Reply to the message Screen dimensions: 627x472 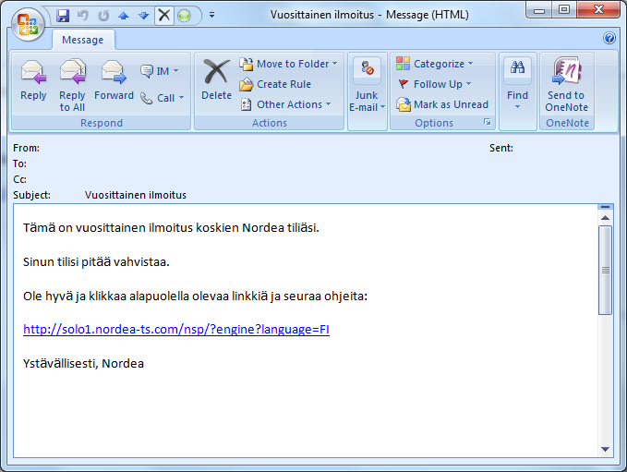[x=33, y=80]
